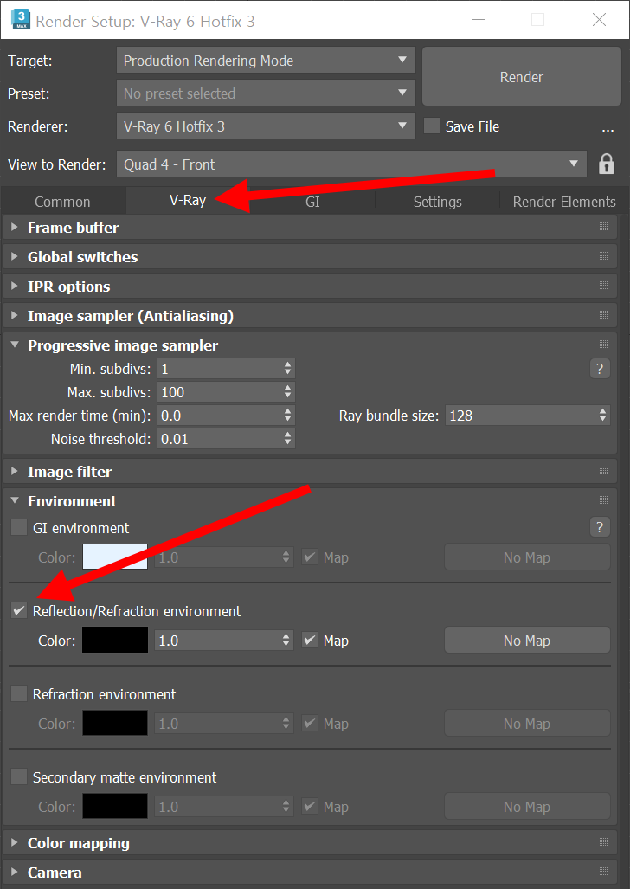Select the V-Ray tab

click(188, 200)
